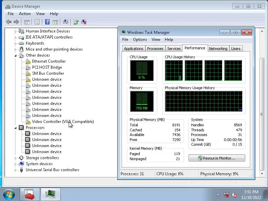268x201 pixels.
Task: Open Task Manager Help menu
Action: click(x=169, y=40)
